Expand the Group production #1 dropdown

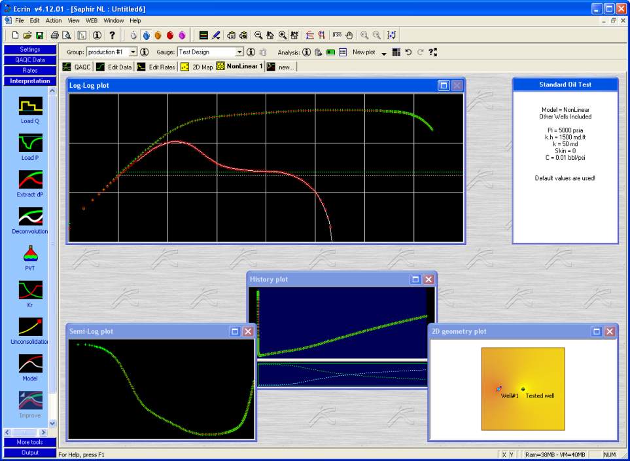pos(133,52)
